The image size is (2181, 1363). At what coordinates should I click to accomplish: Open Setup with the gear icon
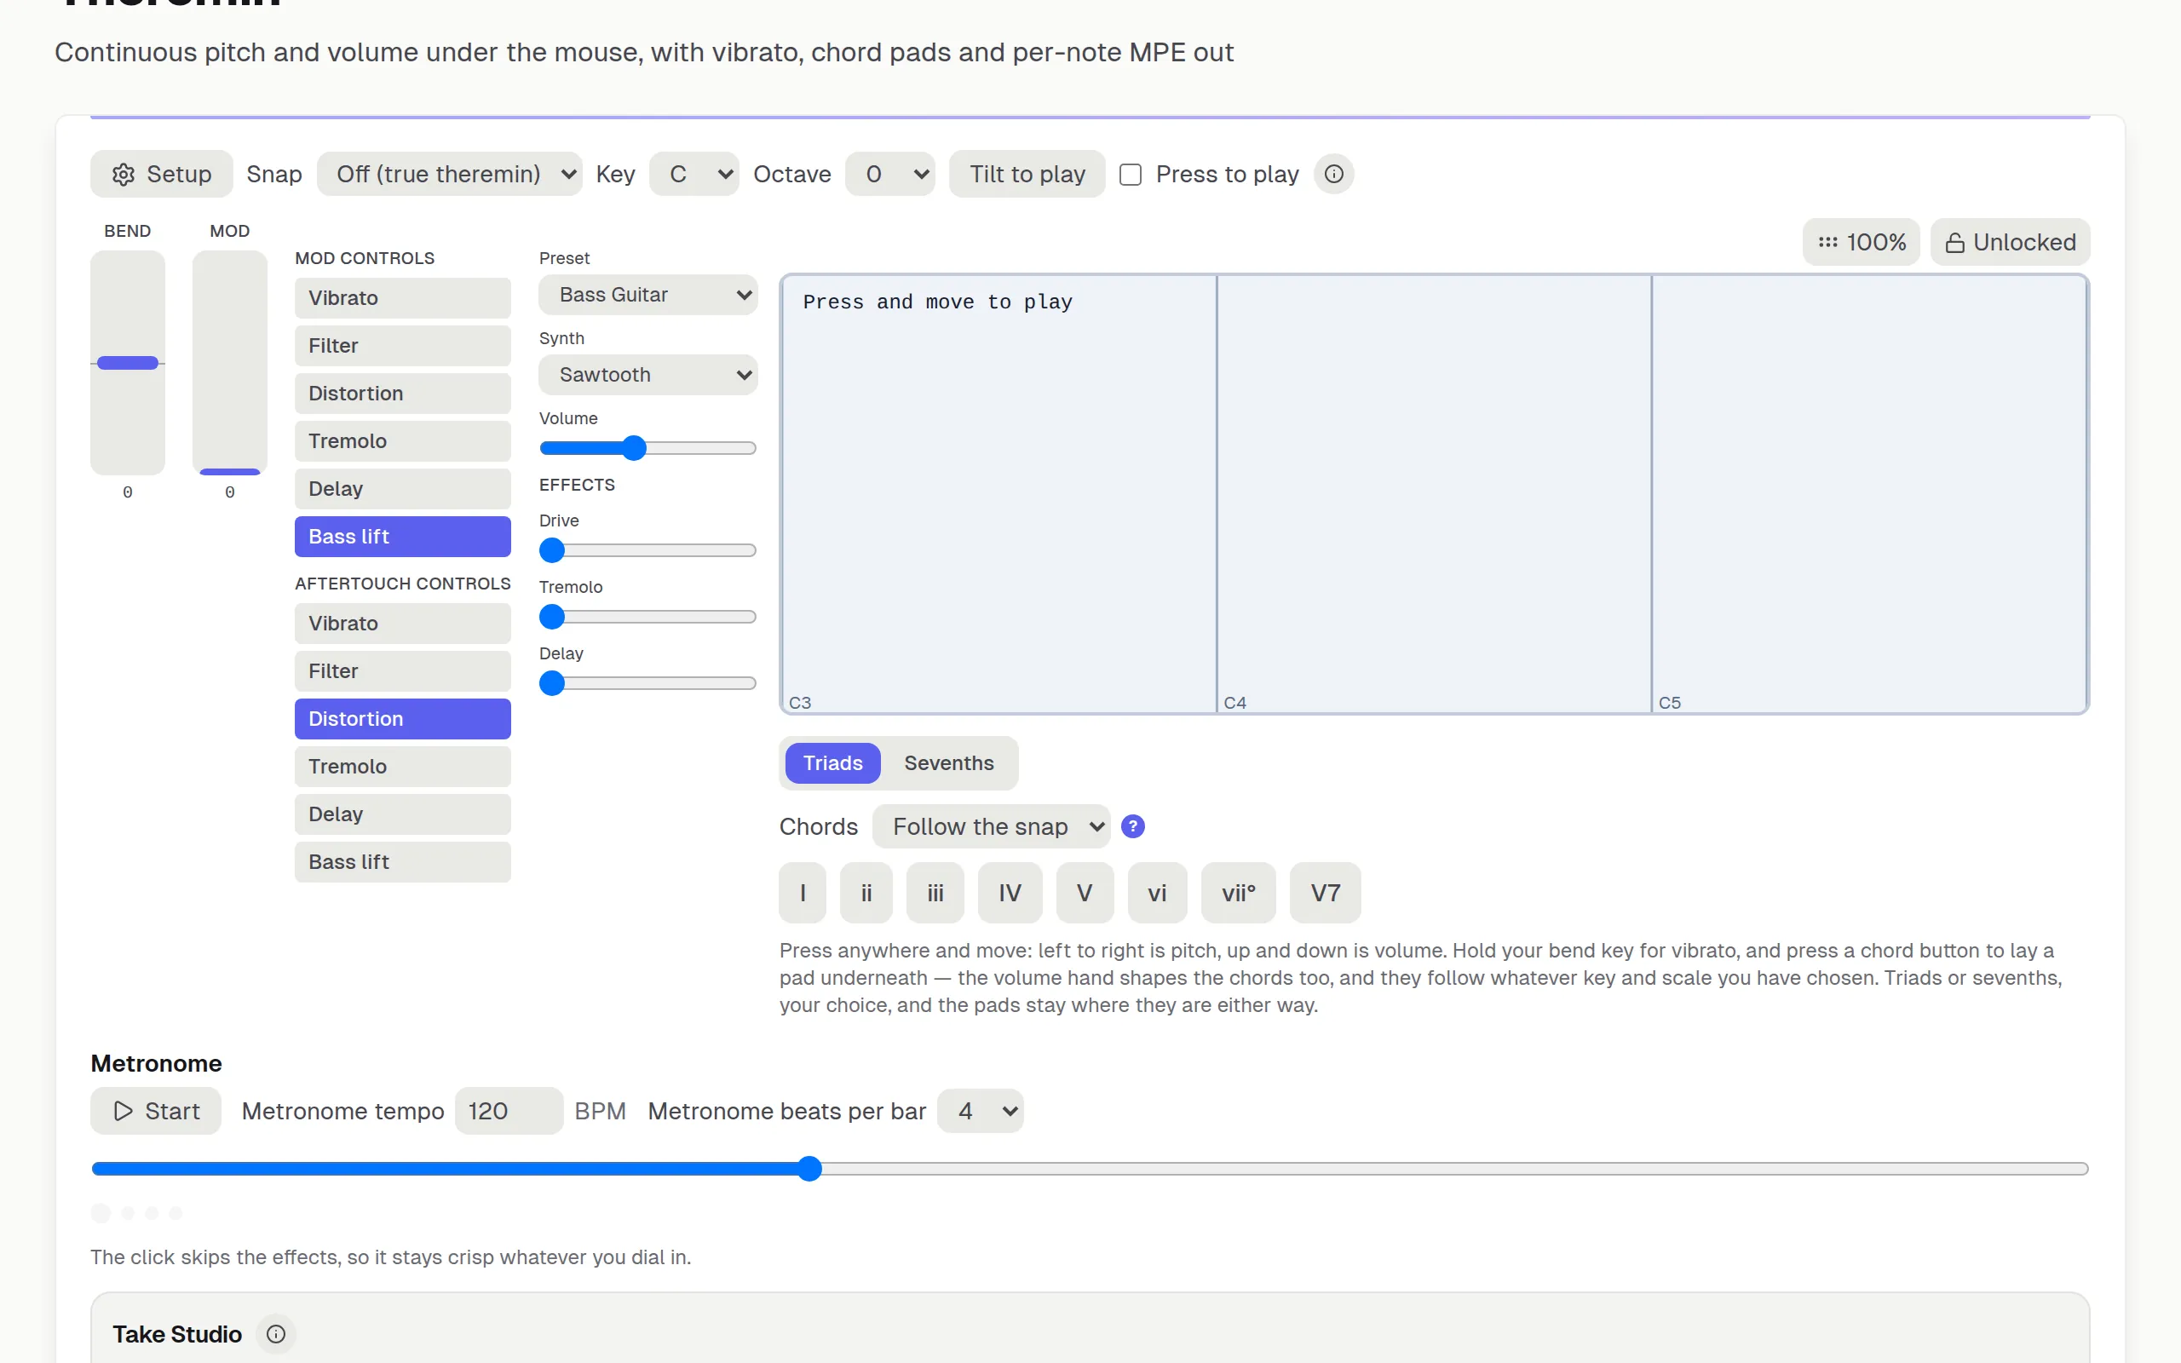(161, 174)
